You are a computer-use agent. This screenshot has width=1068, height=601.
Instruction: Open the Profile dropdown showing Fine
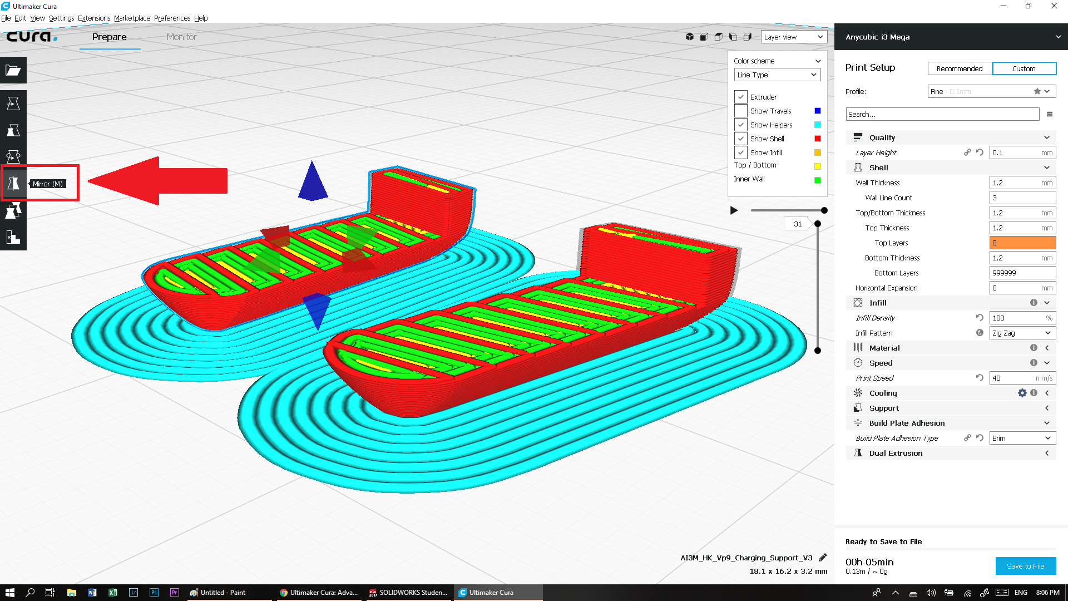pos(992,91)
